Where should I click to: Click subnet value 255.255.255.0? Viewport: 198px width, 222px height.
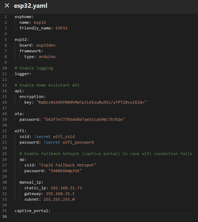59,199
